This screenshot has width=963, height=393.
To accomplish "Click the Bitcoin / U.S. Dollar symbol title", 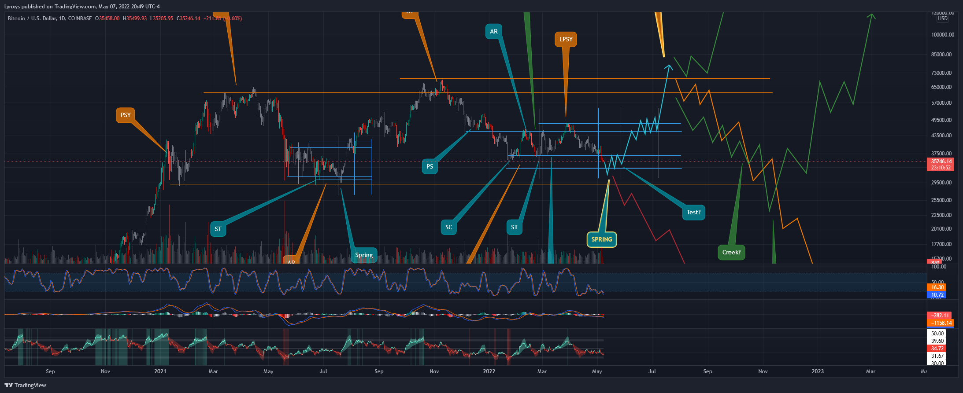I will 33,18.
